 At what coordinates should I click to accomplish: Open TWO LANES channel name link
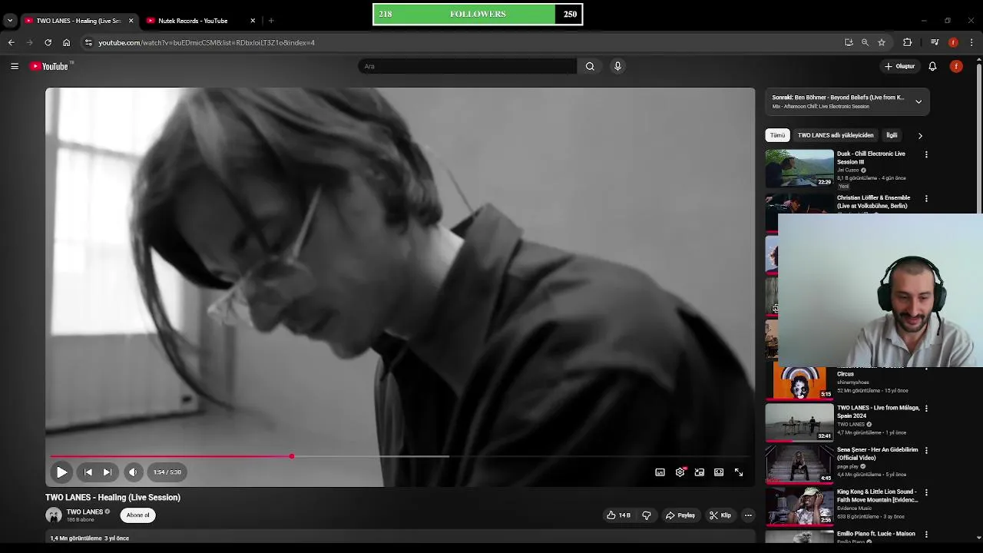84,512
